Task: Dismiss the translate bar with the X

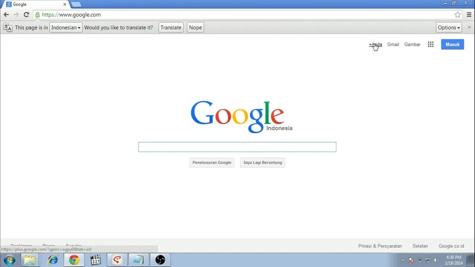Action: coord(469,27)
